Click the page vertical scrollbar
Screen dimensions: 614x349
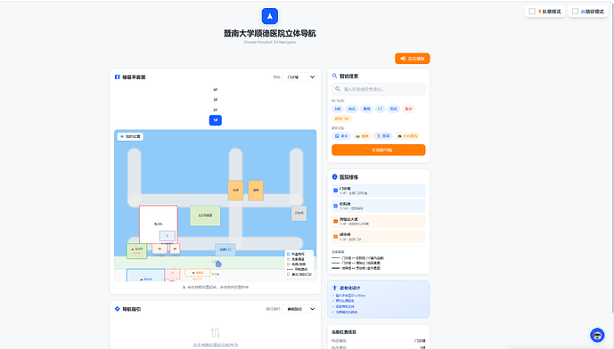pyautogui.click(x=612, y=157)
